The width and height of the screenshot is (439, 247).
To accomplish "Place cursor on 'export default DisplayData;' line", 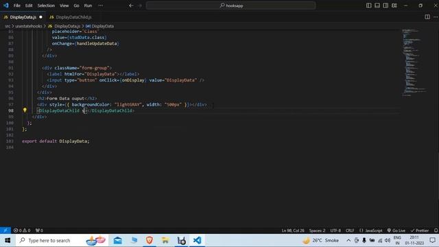I will pos(56,141).
